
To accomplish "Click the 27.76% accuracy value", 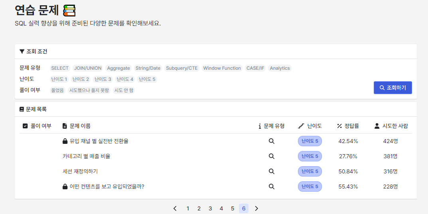I will pos(348,156).
